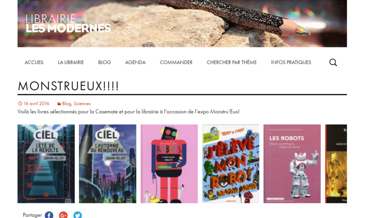Open the Blog category link

coord(66,103)
